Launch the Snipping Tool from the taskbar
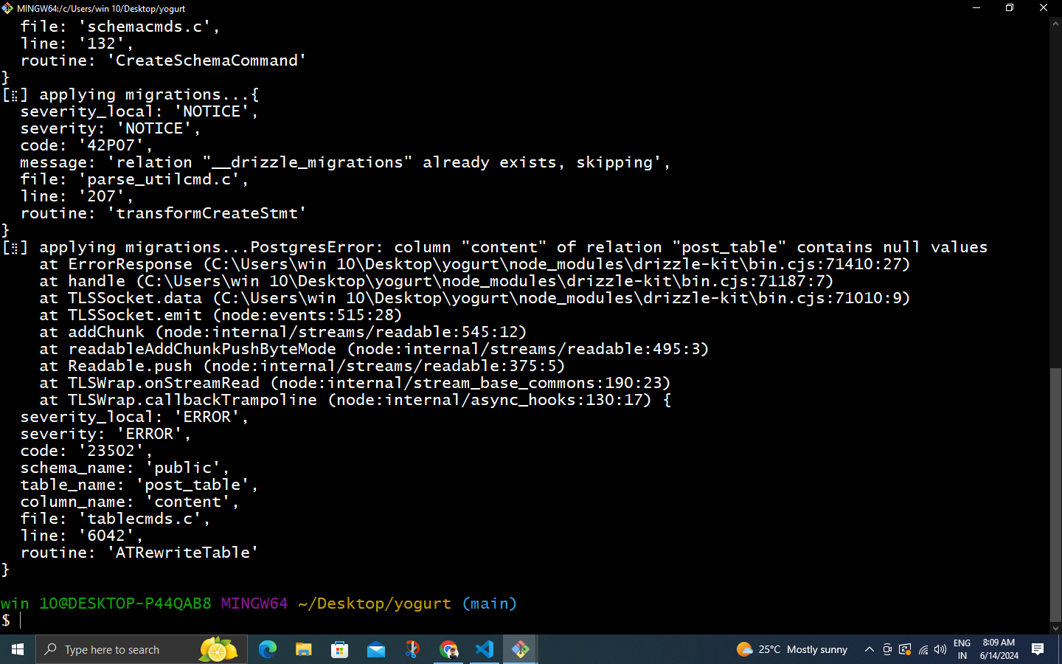 pyautogui.click(x=412, y=649)
